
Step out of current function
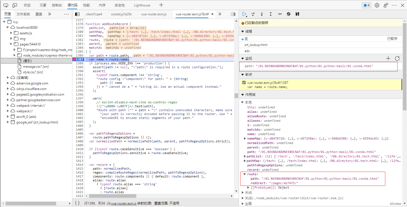(271, 14)
